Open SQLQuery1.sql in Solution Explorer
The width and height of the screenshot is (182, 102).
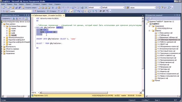(163, 78)
